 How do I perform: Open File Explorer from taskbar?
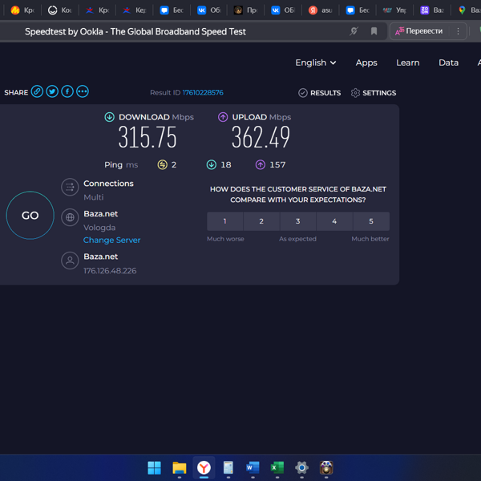[179, 468]
